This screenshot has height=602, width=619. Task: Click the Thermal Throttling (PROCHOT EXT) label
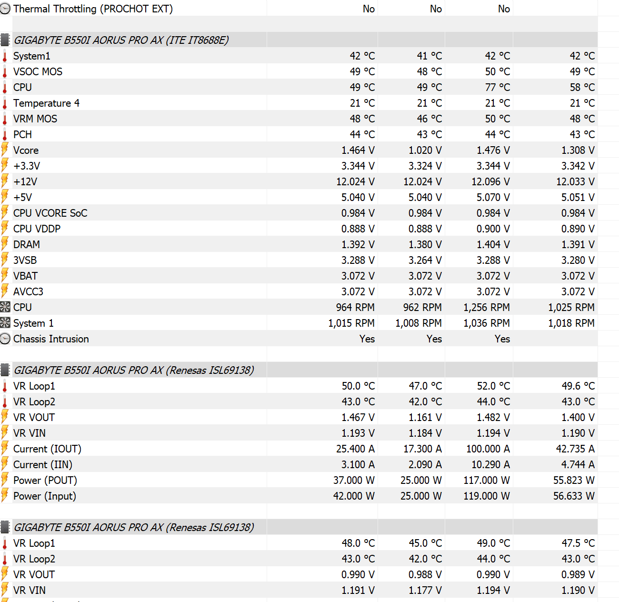pos(93,9)
